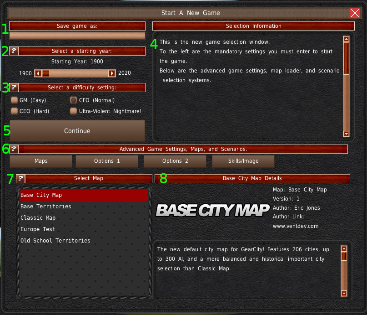Click the help icon beside Select Map
The image size is (367, 315).
tap(20, 179)
